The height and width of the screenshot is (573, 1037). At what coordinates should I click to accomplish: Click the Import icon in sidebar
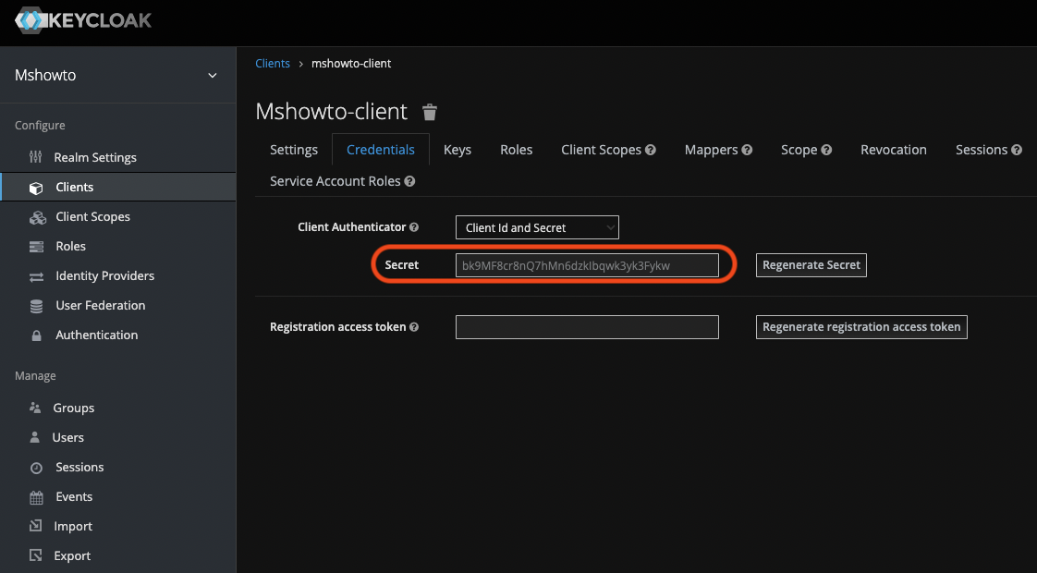pyautogui.click(x=36, y=526)
